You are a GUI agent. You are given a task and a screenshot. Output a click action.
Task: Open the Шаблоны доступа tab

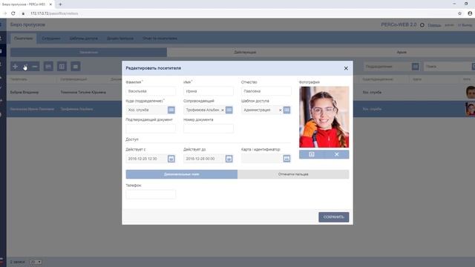coord(84,39)
